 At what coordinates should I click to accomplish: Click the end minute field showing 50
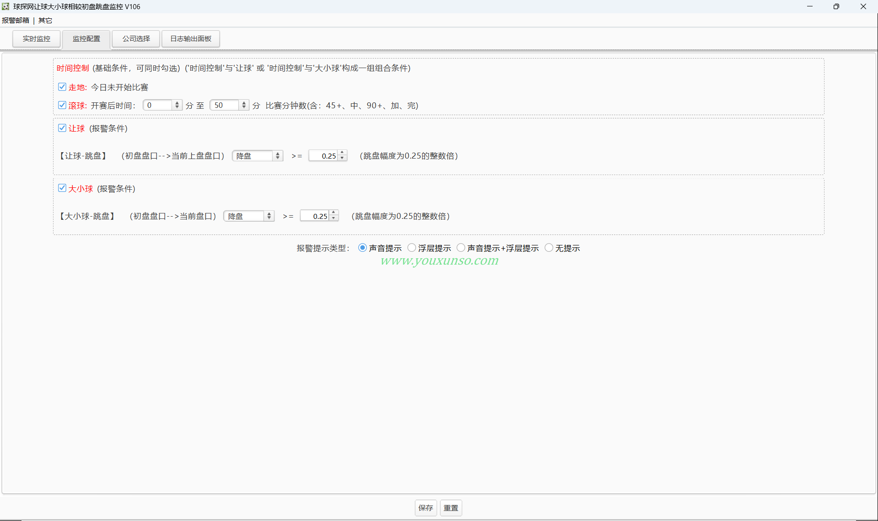(x=225, y=106)
